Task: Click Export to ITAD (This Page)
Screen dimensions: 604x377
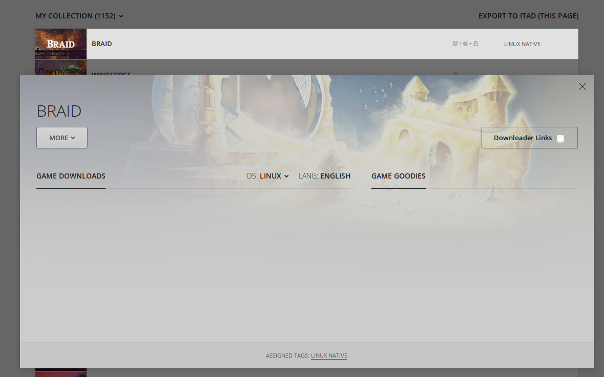Action: click(x=528, y=16)
